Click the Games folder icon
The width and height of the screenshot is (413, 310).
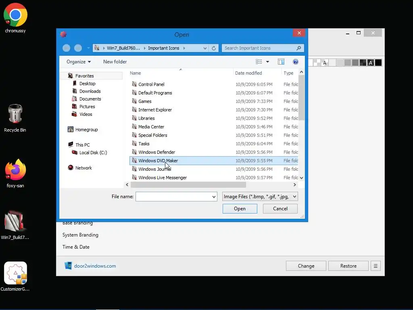pos(134,101)
